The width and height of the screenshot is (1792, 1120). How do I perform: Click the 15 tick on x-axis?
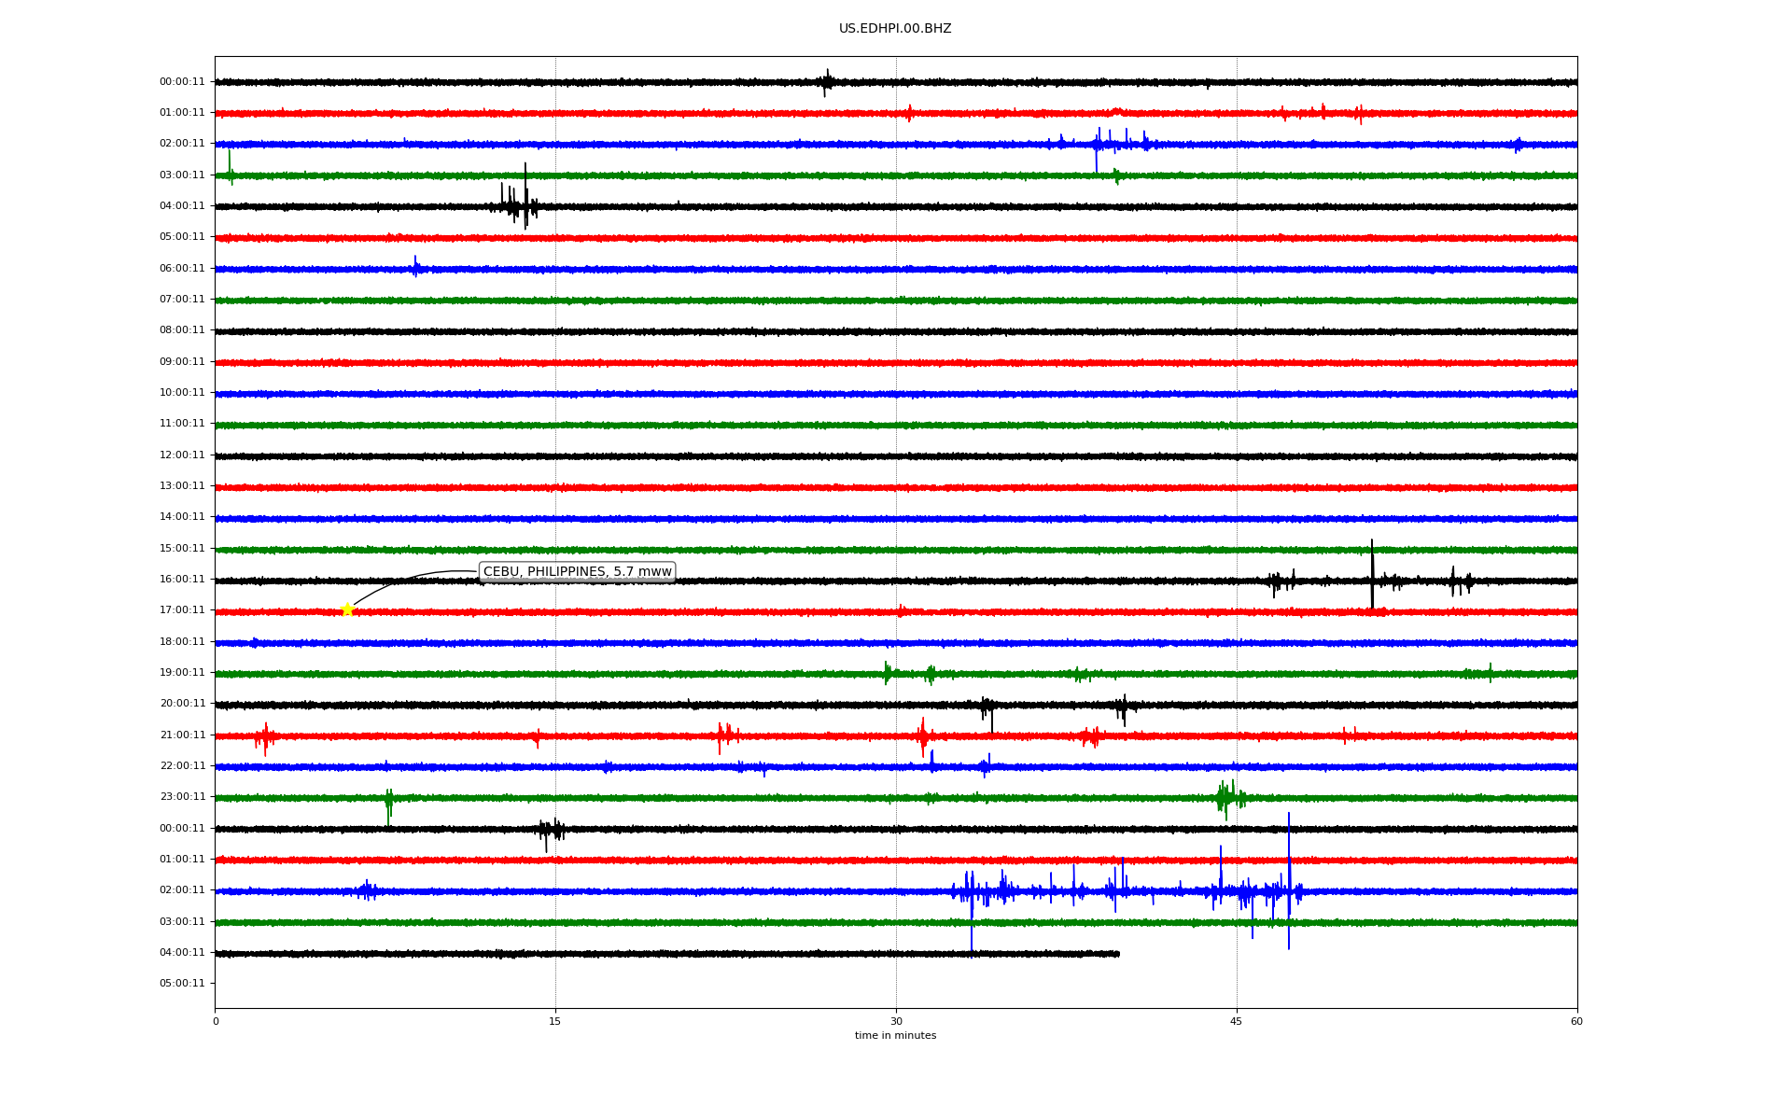pos(555,1021)
